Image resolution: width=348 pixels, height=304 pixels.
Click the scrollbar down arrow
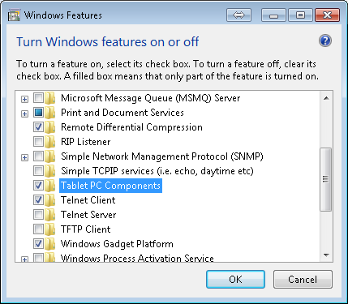click(326, 255)
